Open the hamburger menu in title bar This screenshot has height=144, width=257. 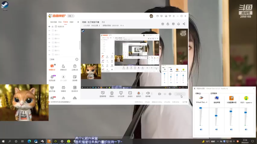[174, 16]
